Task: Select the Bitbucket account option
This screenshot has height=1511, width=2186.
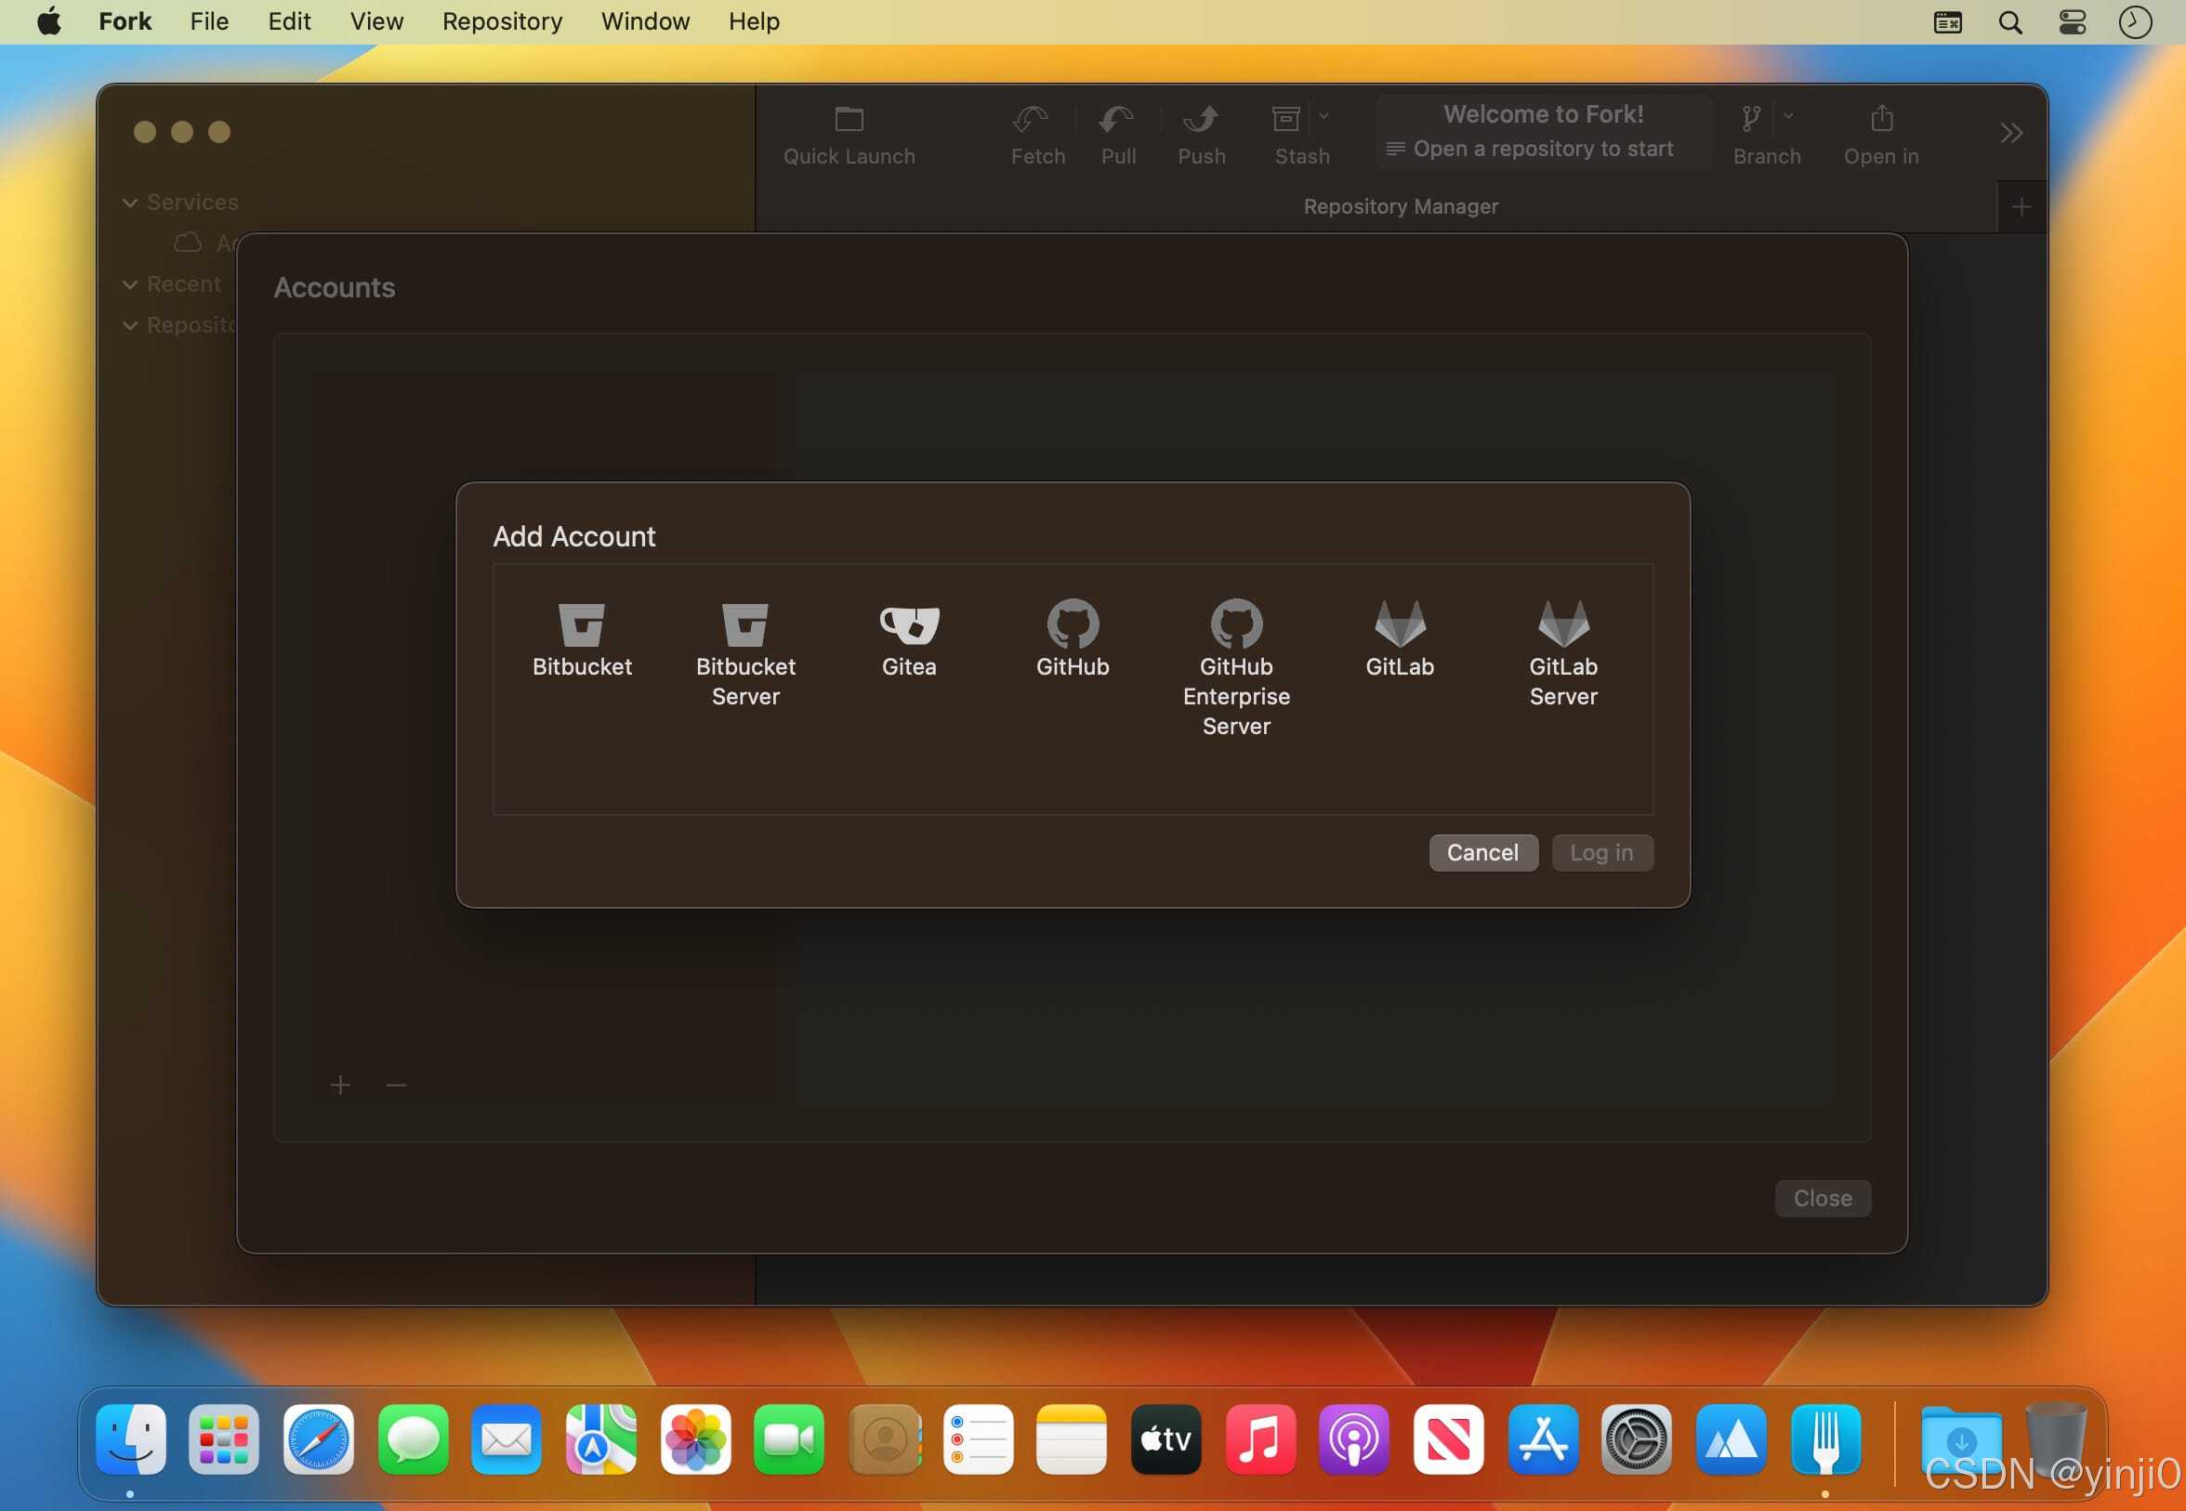Action: point(581,639)
